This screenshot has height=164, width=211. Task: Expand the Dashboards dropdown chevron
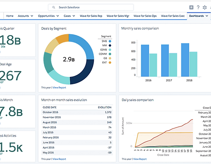tap(207, 16)
